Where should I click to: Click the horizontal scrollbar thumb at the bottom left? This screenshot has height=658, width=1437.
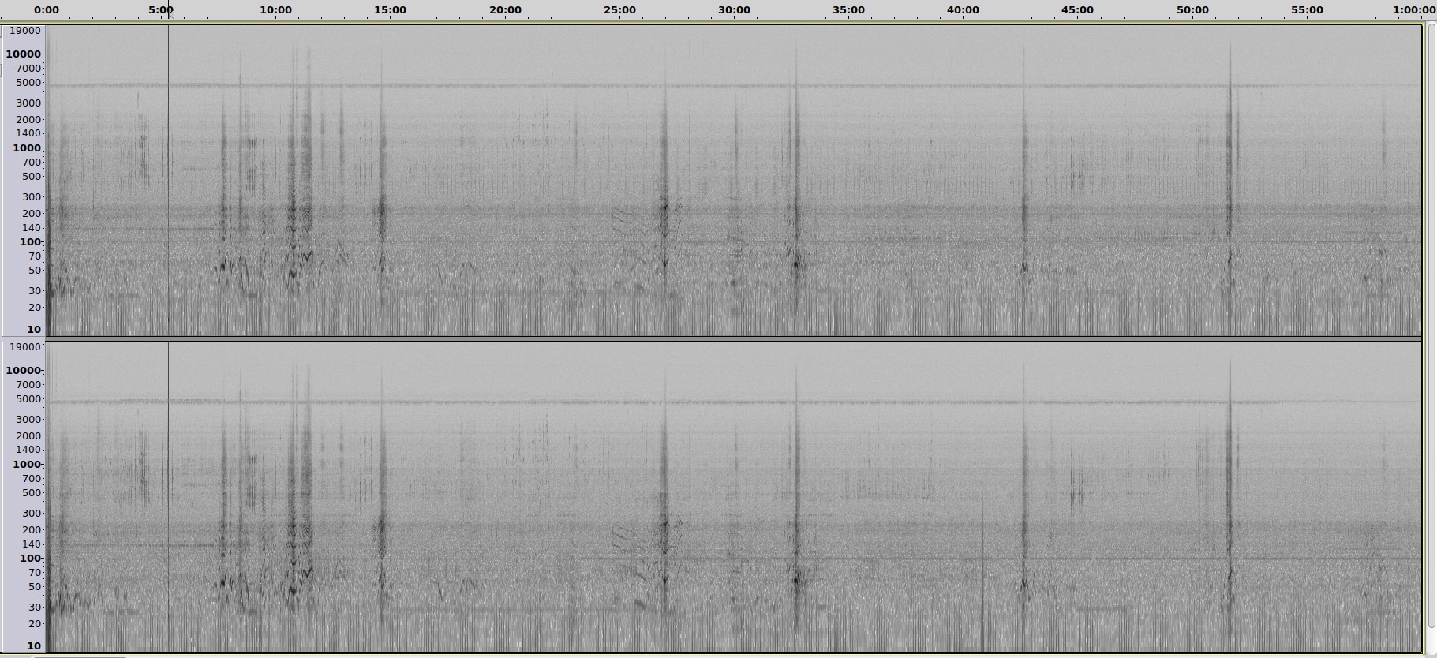pyautogui.click(x=79, y=655)
